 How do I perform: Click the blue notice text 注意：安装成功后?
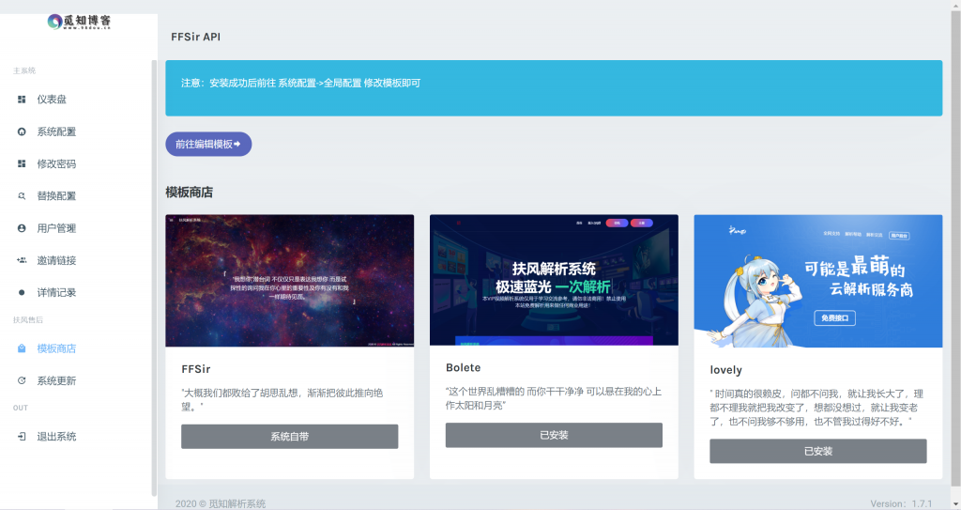[301, 83]
